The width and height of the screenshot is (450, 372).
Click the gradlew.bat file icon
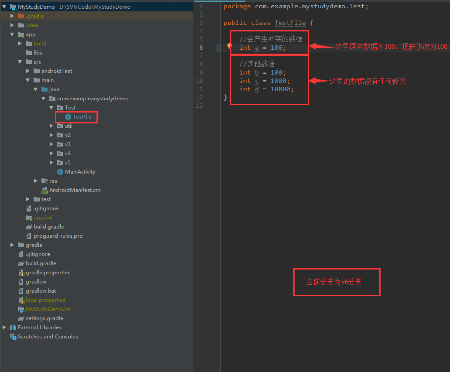[x=21, y=291]
